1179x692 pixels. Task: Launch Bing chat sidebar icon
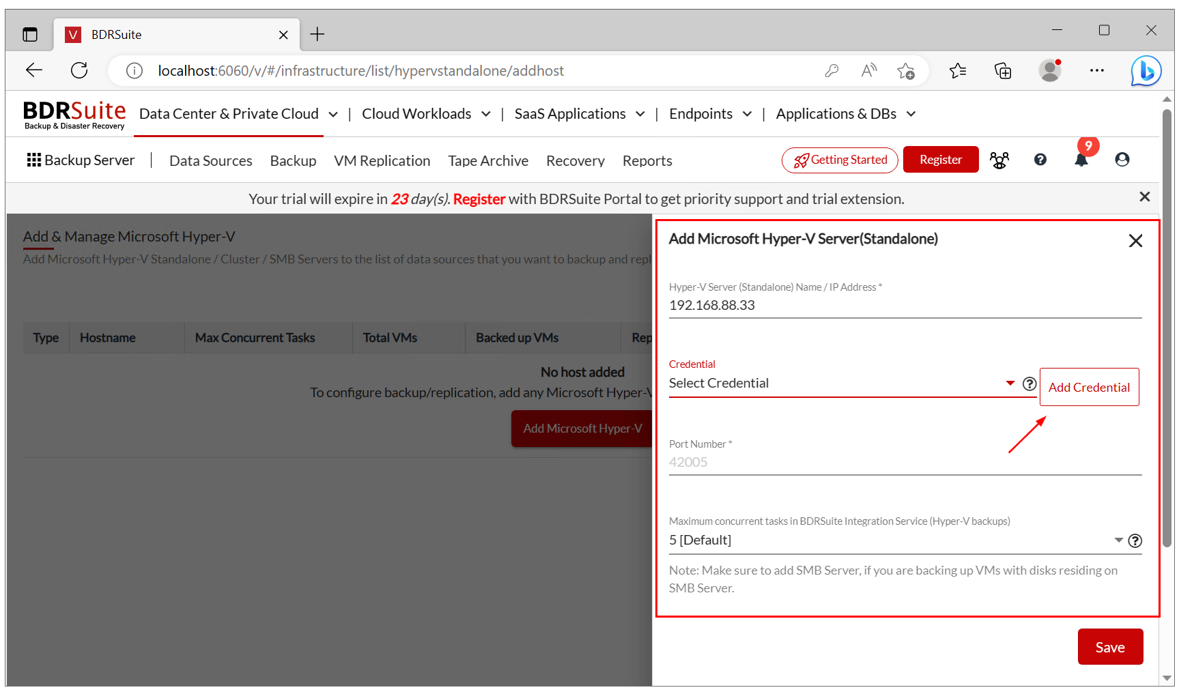pos(1146,71)
